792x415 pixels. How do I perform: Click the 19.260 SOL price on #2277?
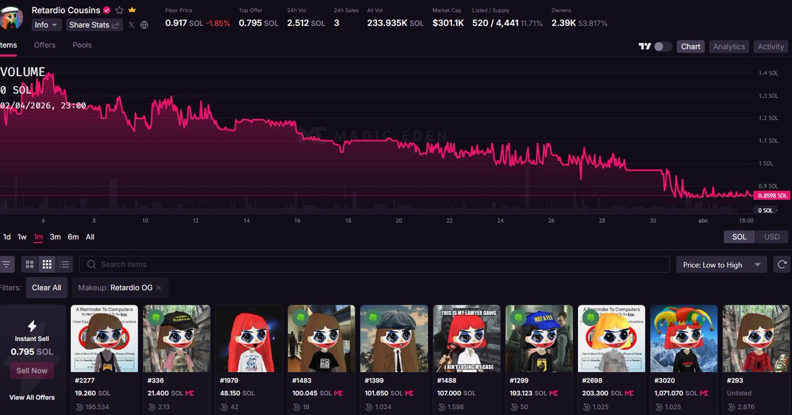pos(92,393)
